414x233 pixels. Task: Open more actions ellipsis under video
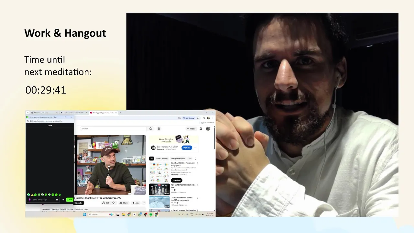[x=144, y=203]
